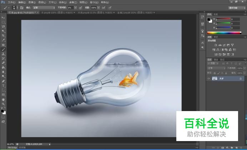247x150 pixels.
Task: Open the brush preset picker arrow
Action: pos(17,7)
